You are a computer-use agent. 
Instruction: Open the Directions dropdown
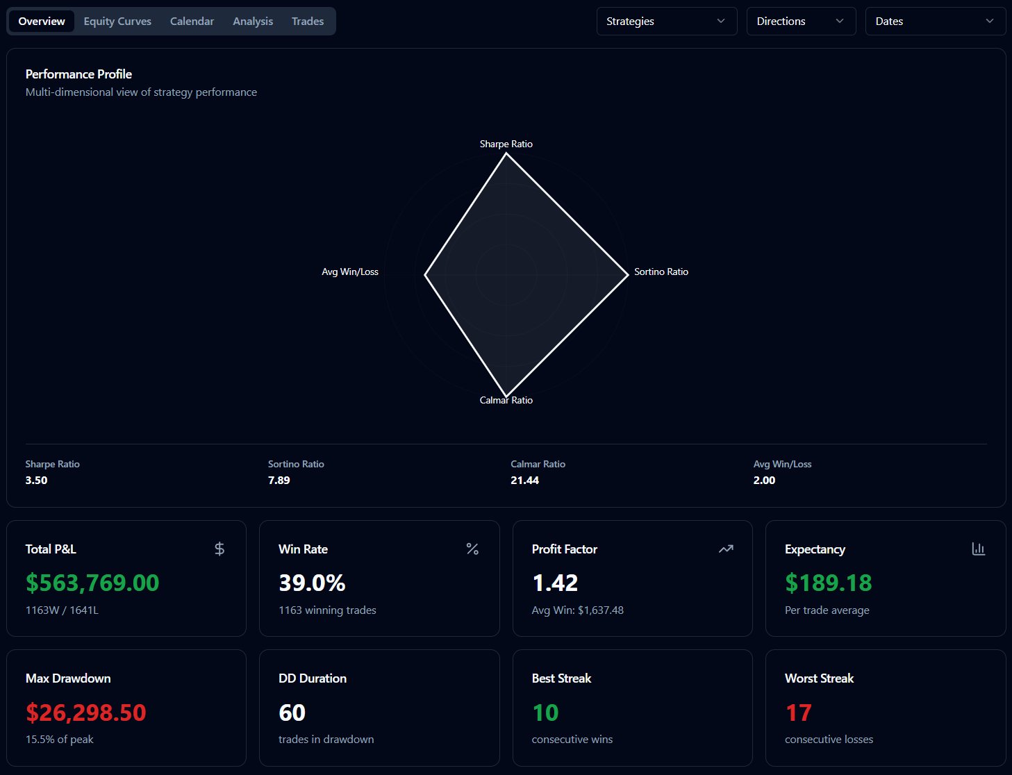800,21
